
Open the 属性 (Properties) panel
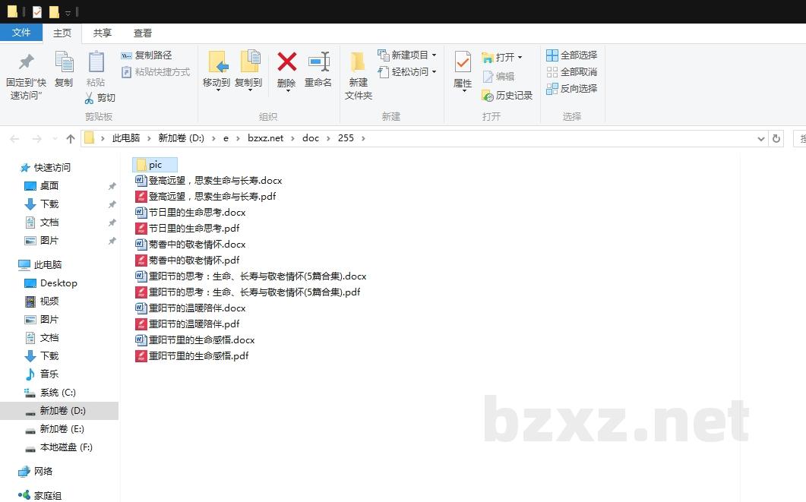pos(463,72)
